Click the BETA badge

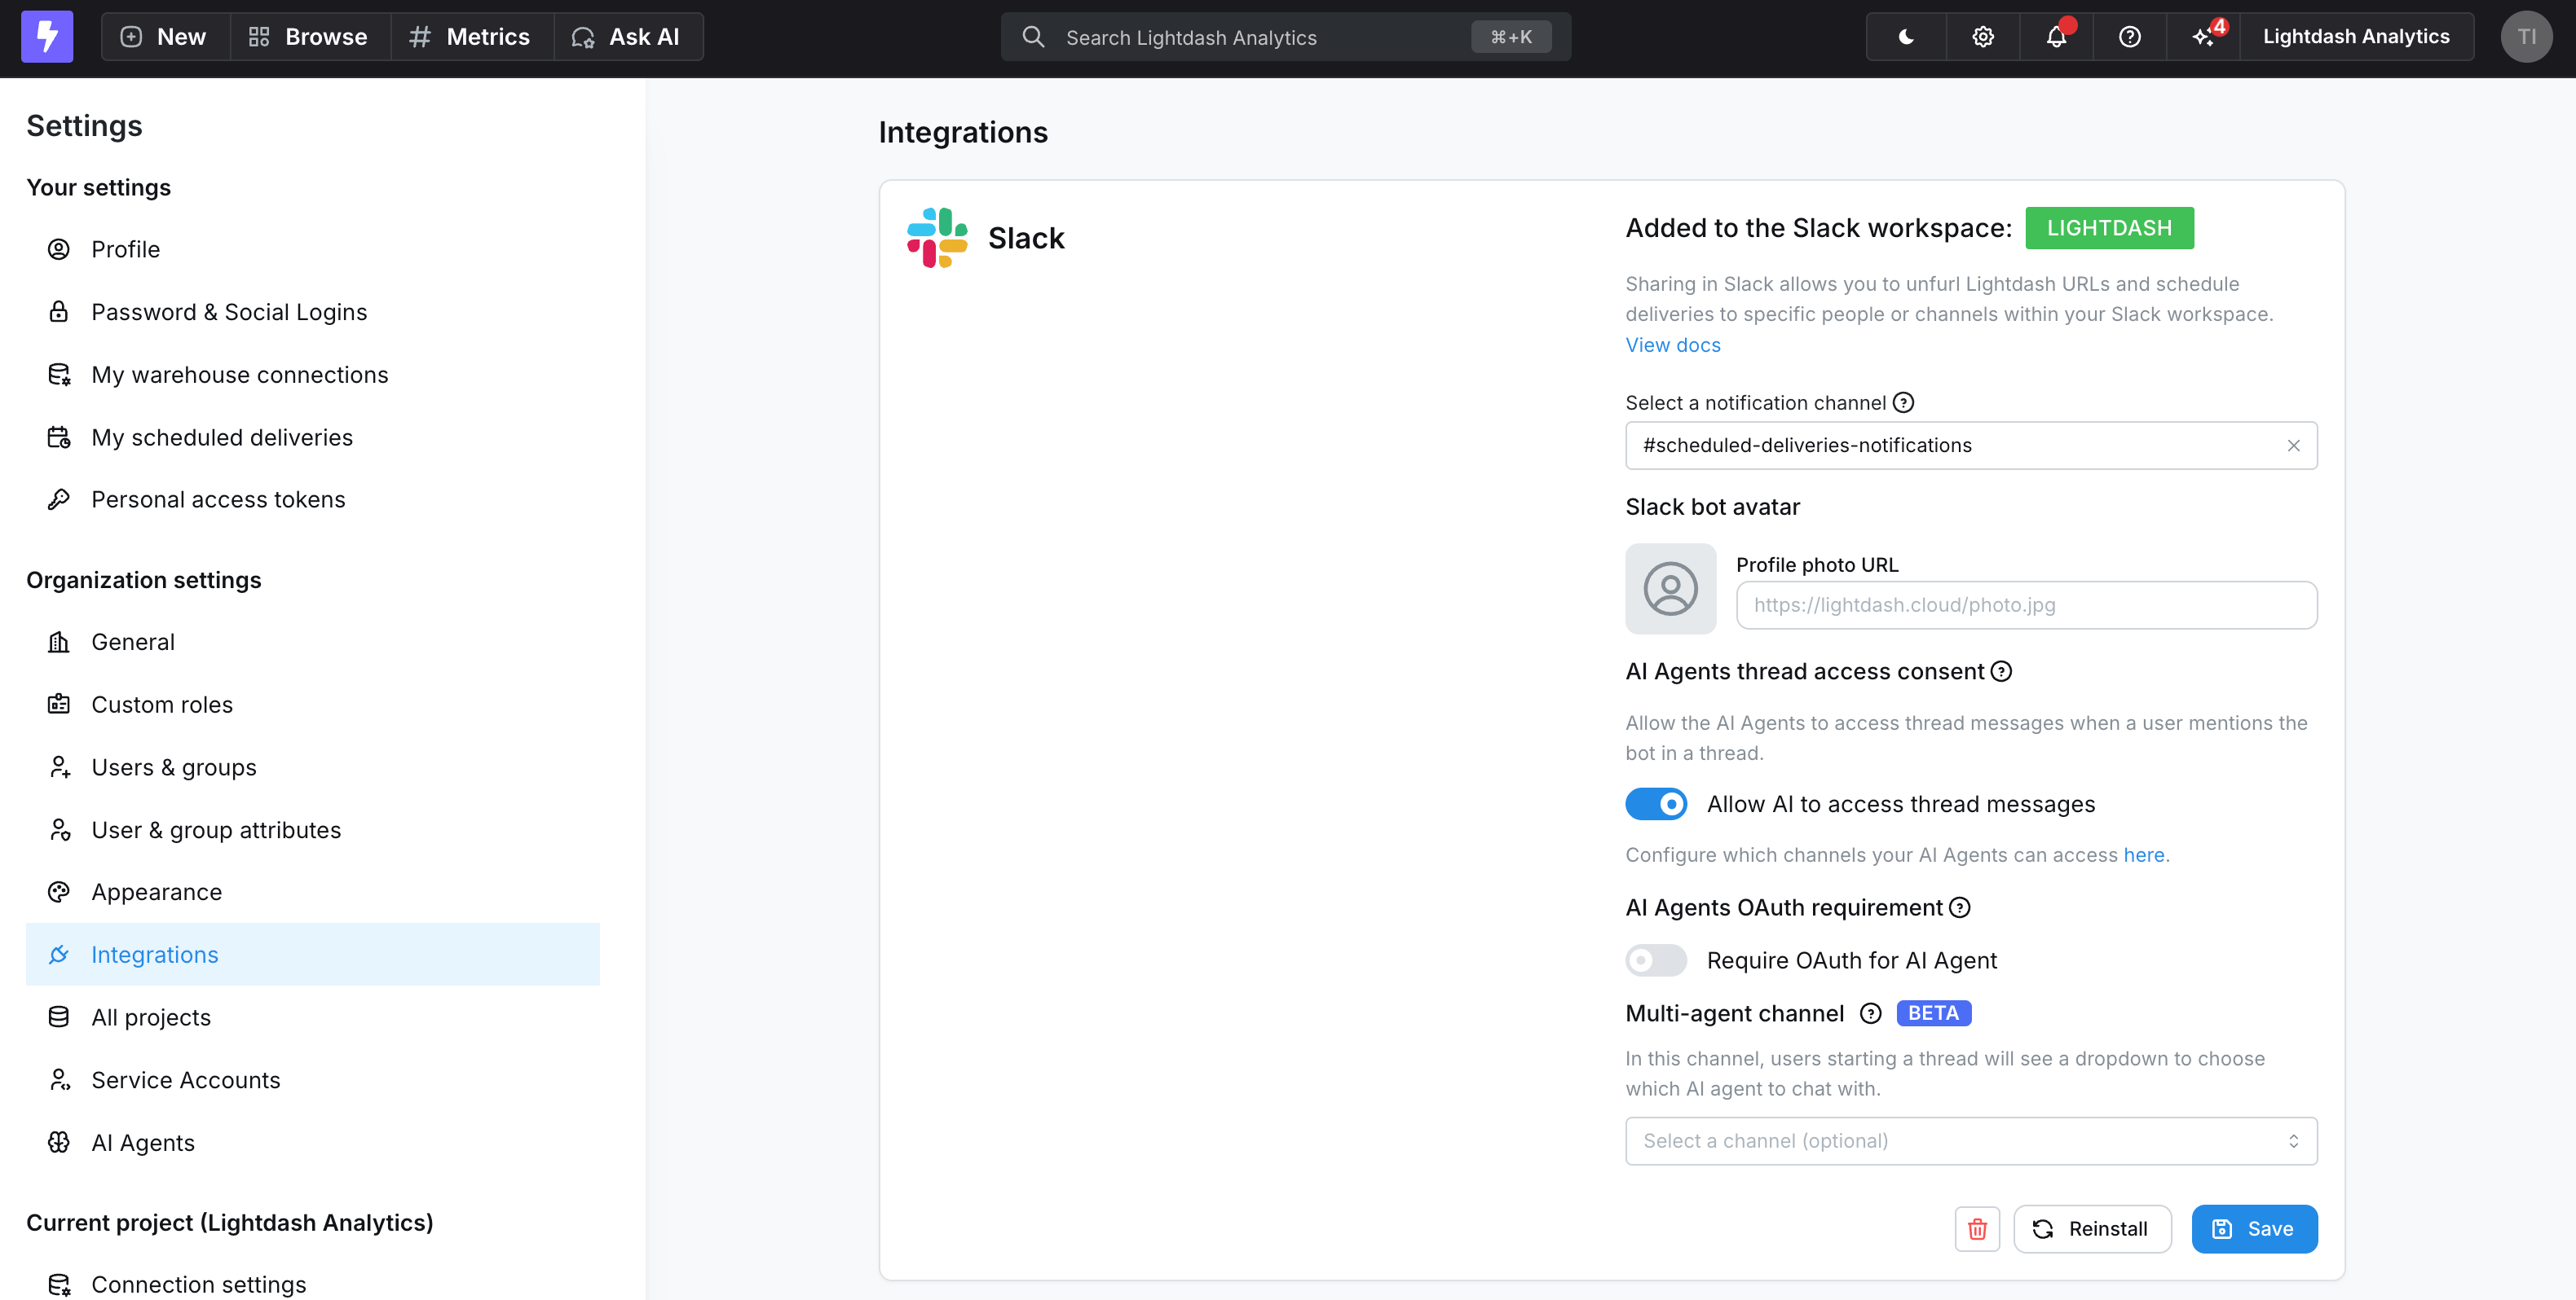coord(1933,1013)
